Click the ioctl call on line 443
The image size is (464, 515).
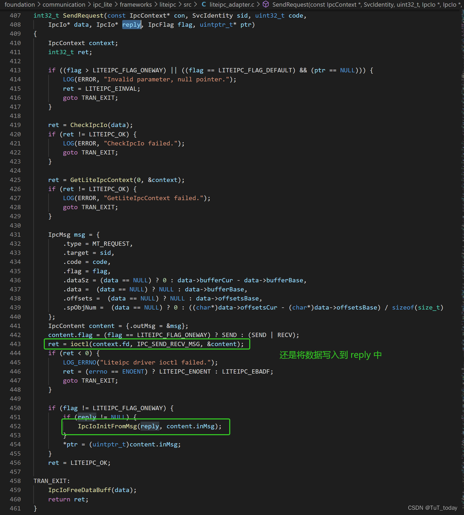point(80,344)
